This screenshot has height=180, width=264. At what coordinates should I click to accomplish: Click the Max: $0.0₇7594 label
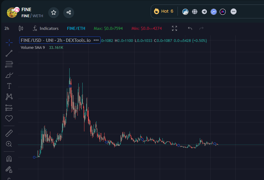[108, 28]
